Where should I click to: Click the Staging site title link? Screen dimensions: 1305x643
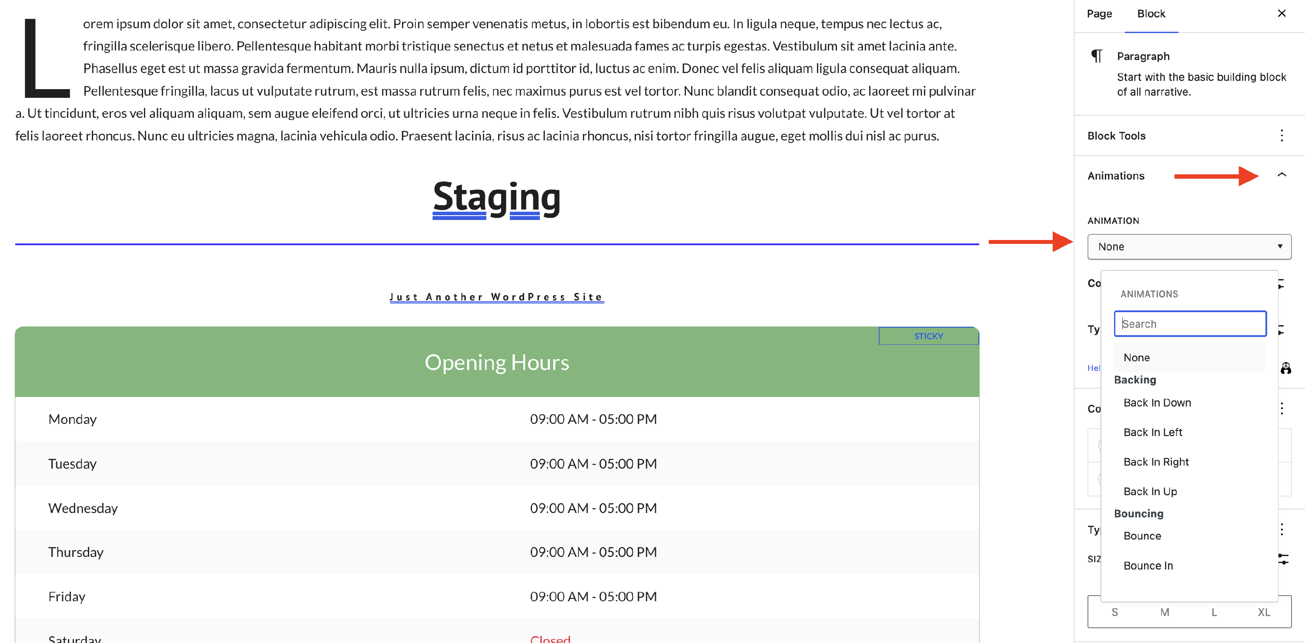pos(496,198)
